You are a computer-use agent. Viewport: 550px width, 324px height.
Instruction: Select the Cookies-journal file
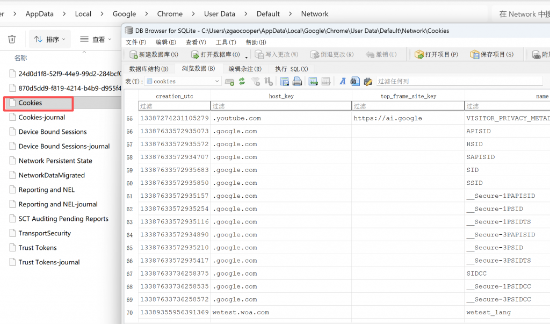pos(41,117)
